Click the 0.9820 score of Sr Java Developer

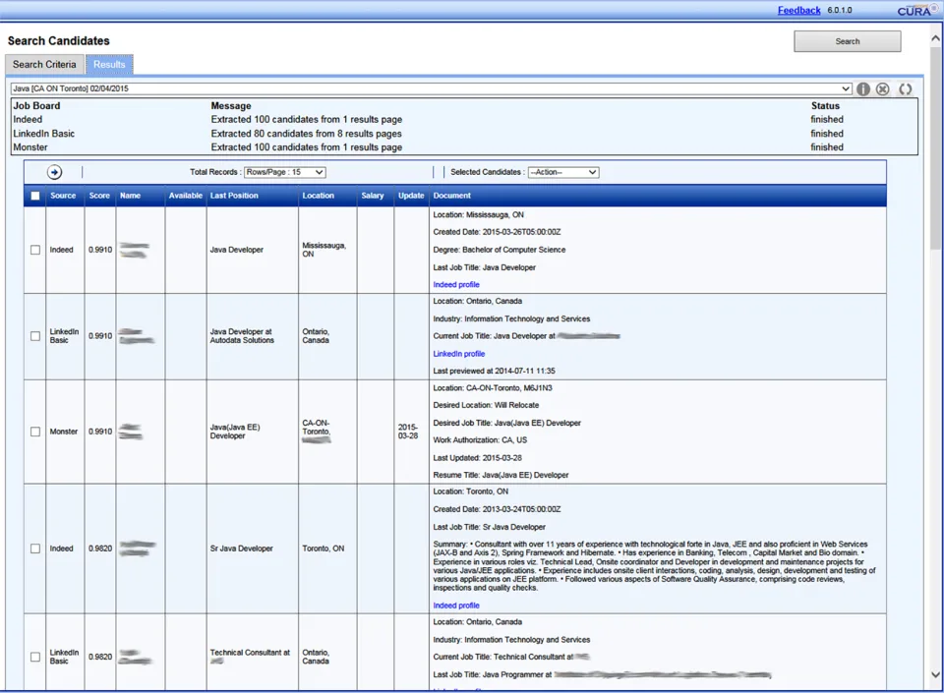[x=100, y=549]
